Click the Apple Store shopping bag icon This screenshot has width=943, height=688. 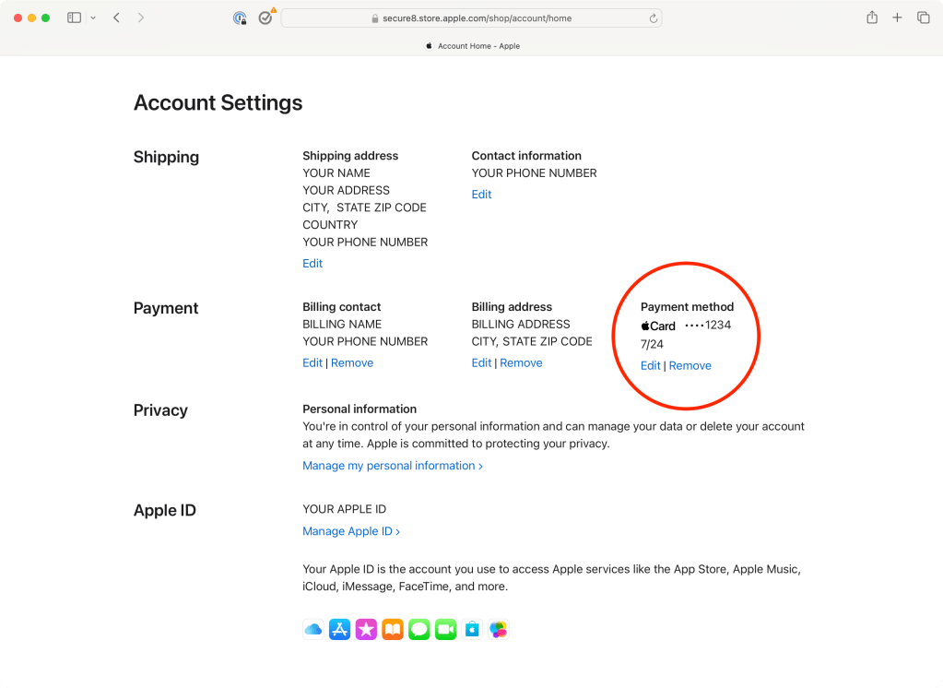(472, 630)
